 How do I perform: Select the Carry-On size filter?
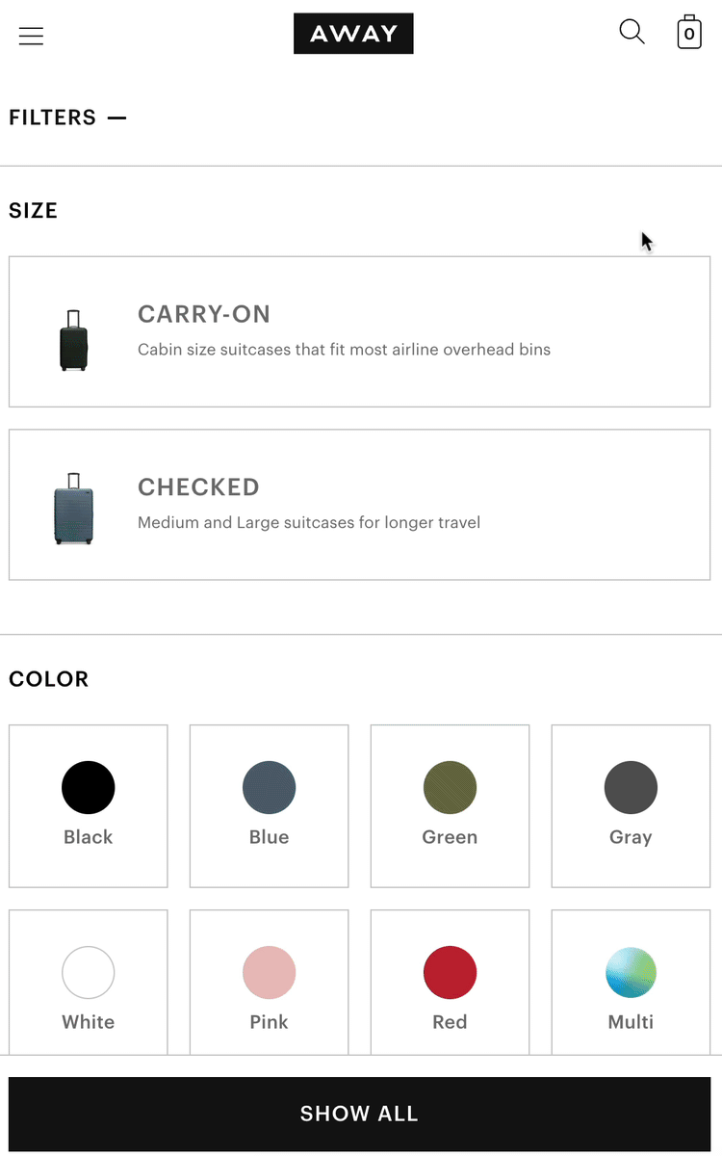point(359,331)
